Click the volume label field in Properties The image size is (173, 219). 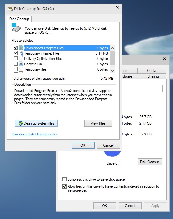[142, 89]
